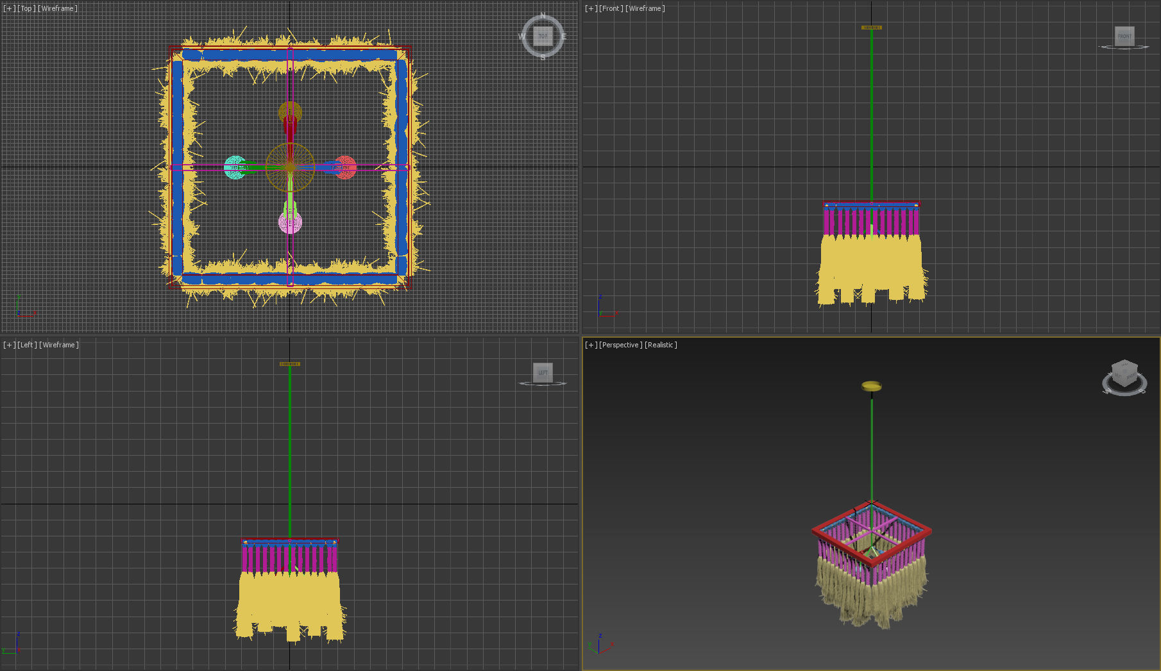
Task: Select the yellow ceiling canopy in Perspective viewport
Action: point(872,386)
